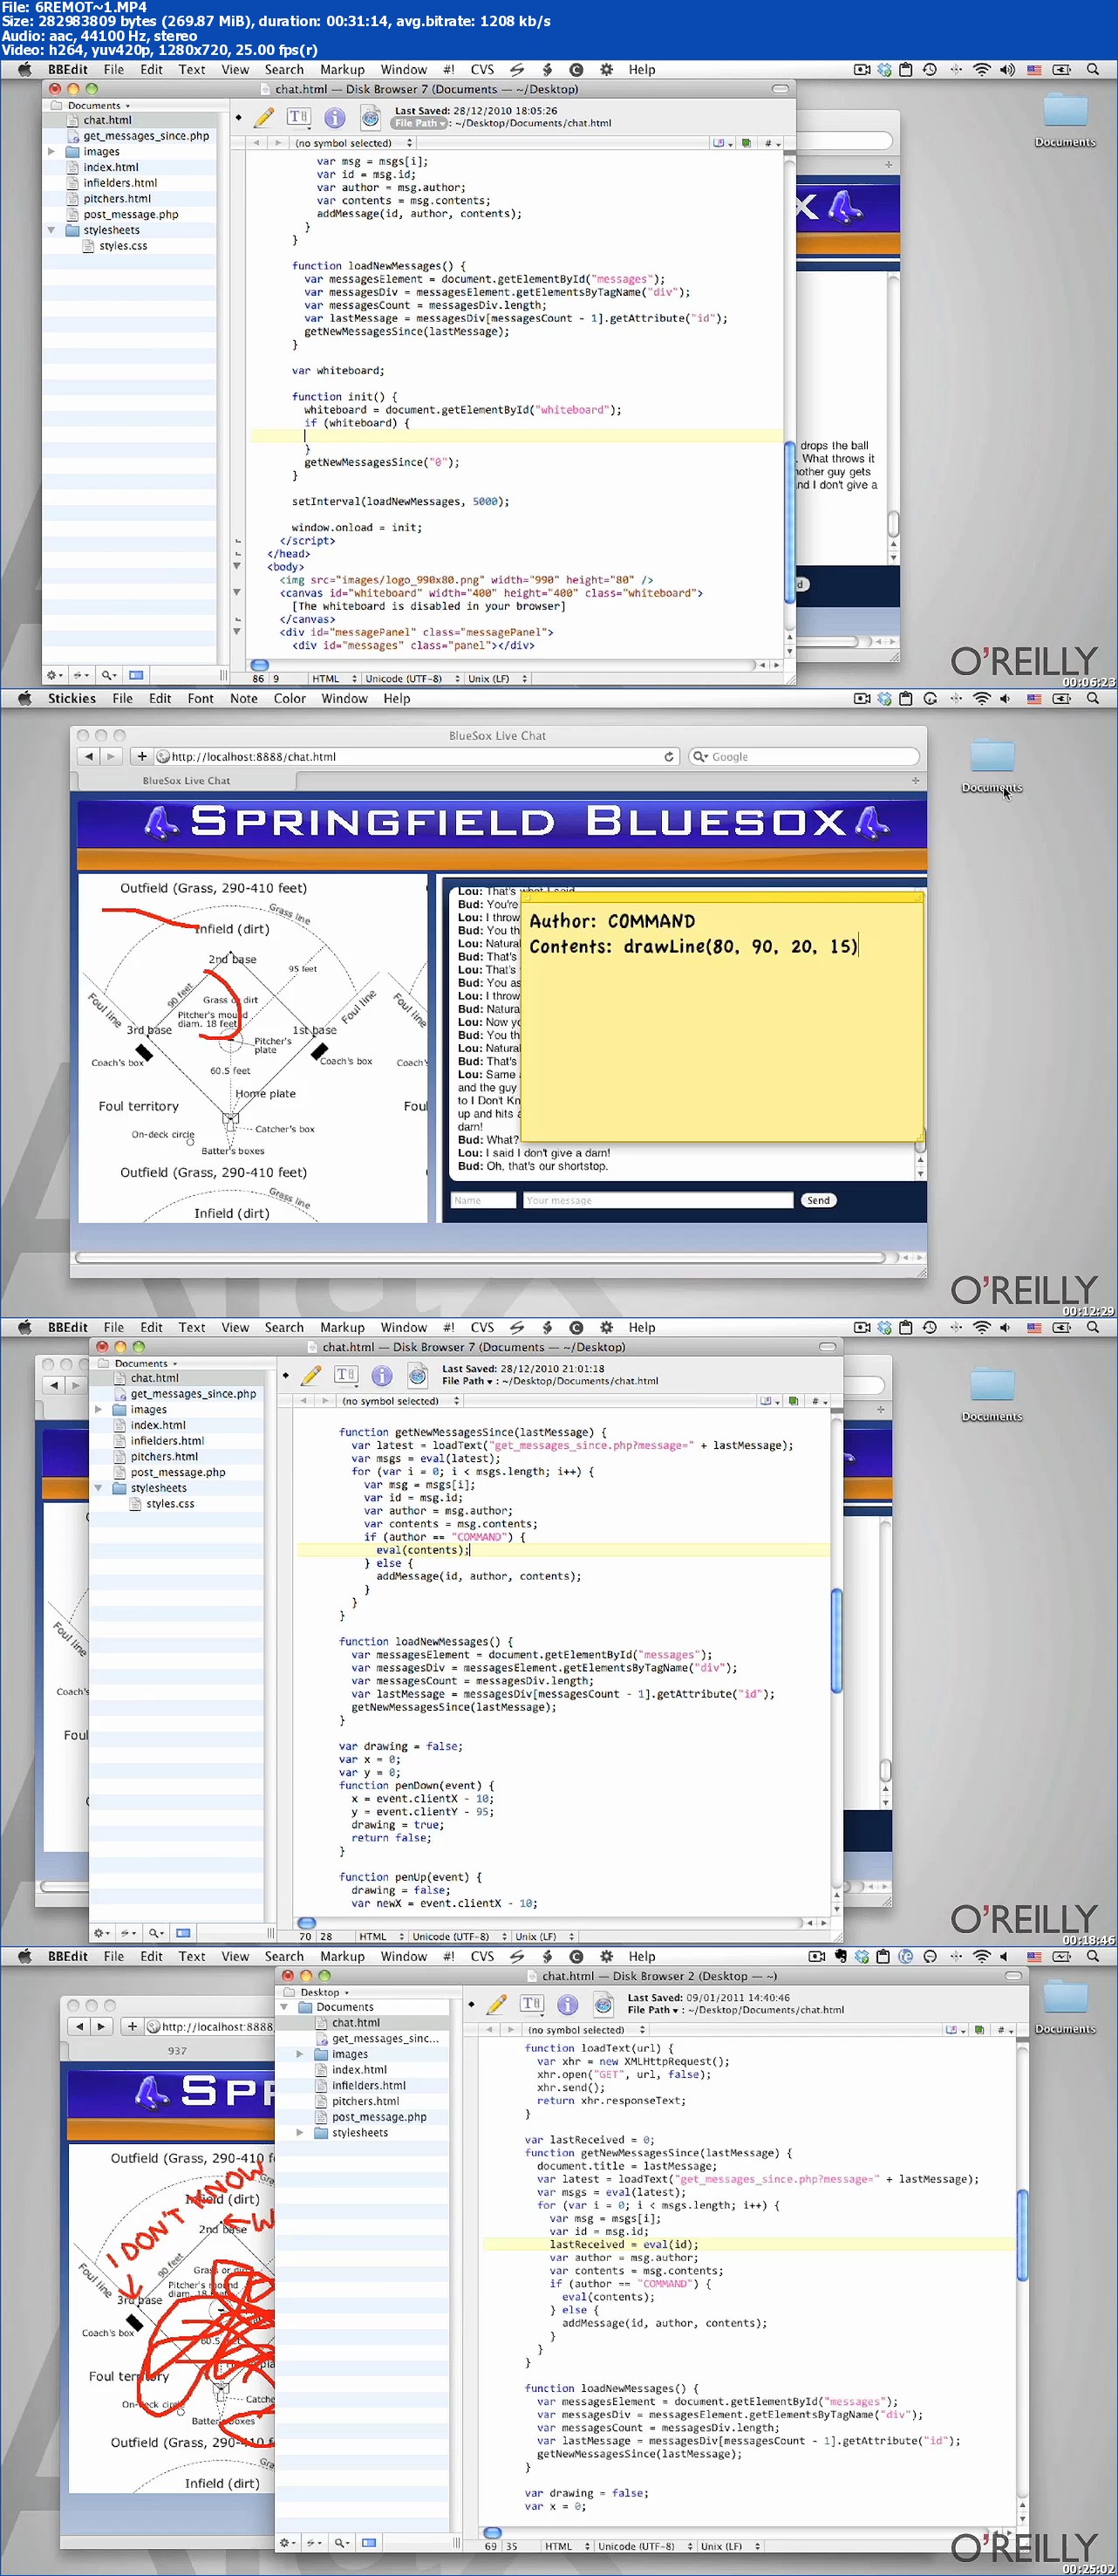Viewport: 1118px width, 2576px height.
Task: Click add-bookmark plus left of localhost:8888/chat.html
Action: click(x=142, y=757)
